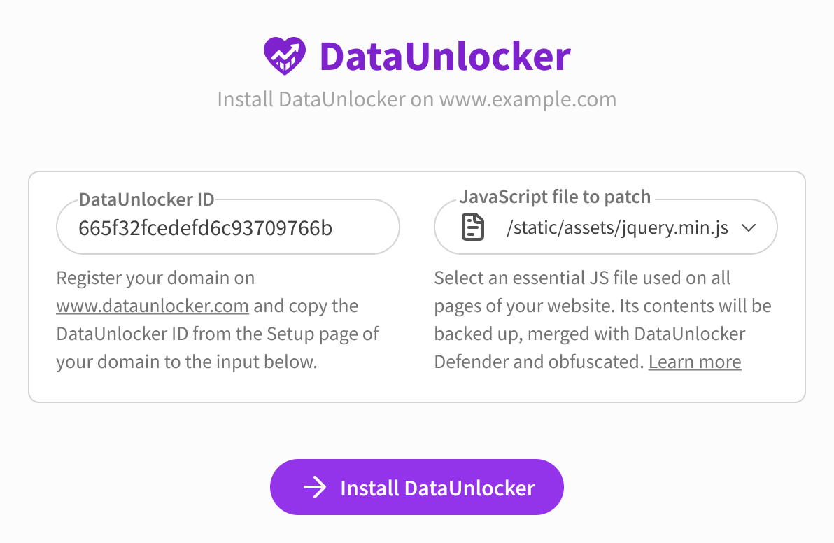Follow the Learn more link
This screenshot has height=543, width=834.
pyautogui.click(x=694, y=362)
